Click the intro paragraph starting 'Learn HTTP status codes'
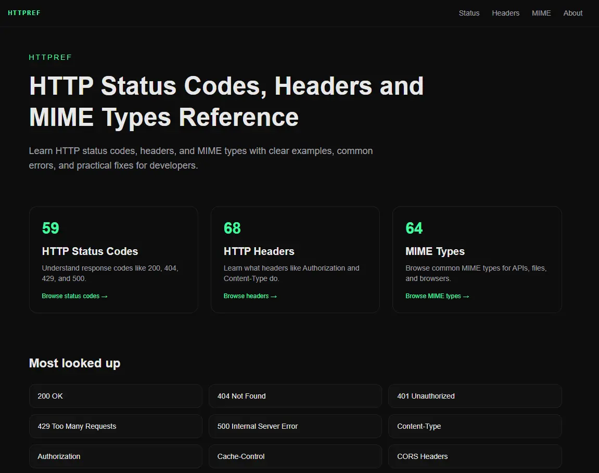Image resolution: width=599 pixels, height=473 pixels. coord(200,158)
